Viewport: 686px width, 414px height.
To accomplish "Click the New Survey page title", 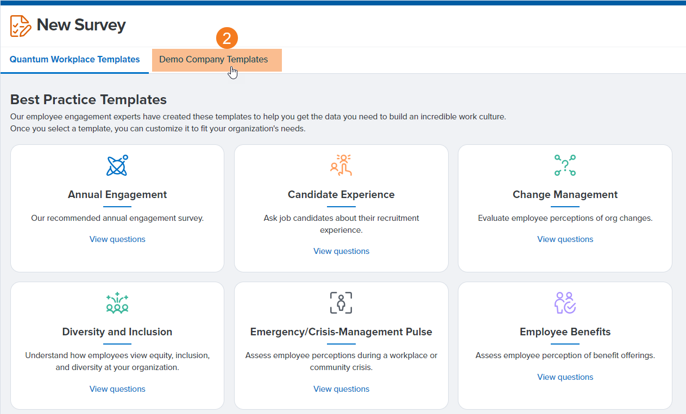I will pos(81,25).
